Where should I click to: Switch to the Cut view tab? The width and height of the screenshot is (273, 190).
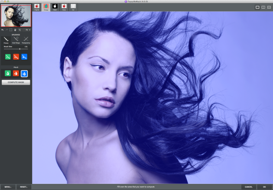(73, 7)
